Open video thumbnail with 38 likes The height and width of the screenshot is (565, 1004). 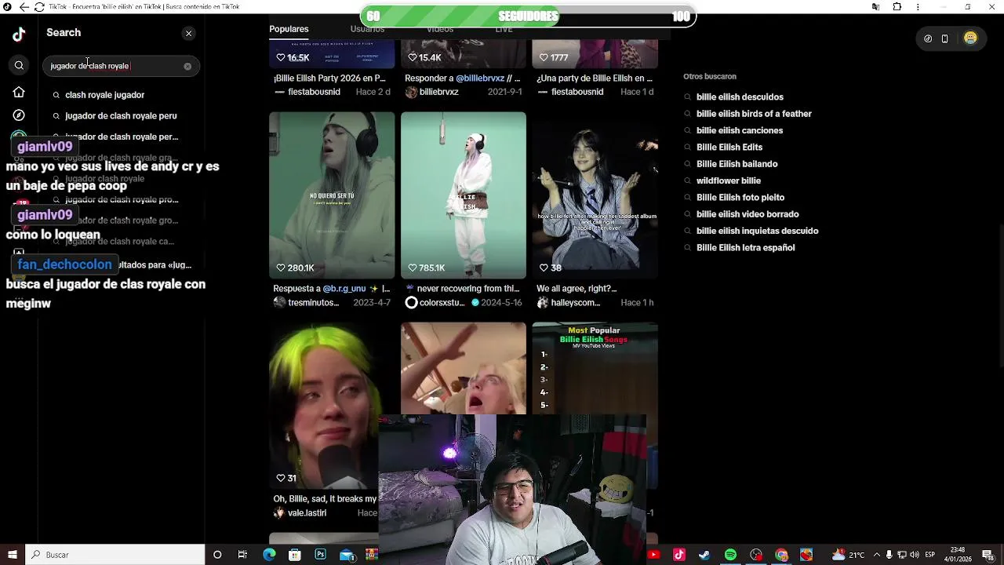click(595, 195)
